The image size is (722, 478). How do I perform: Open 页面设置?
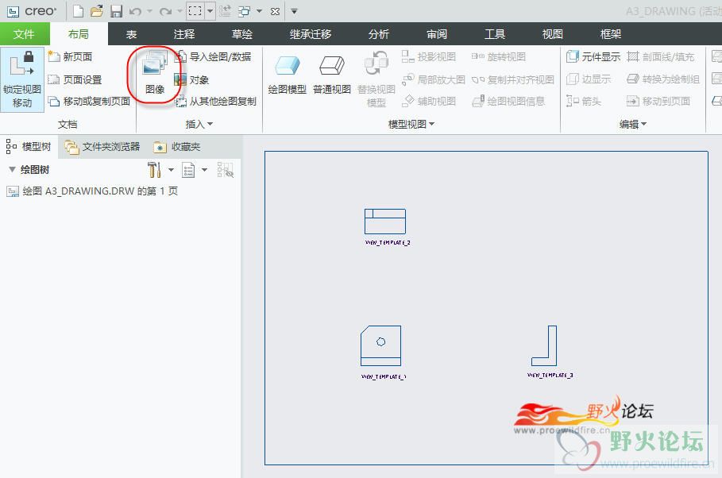click(x=75, y=79)
